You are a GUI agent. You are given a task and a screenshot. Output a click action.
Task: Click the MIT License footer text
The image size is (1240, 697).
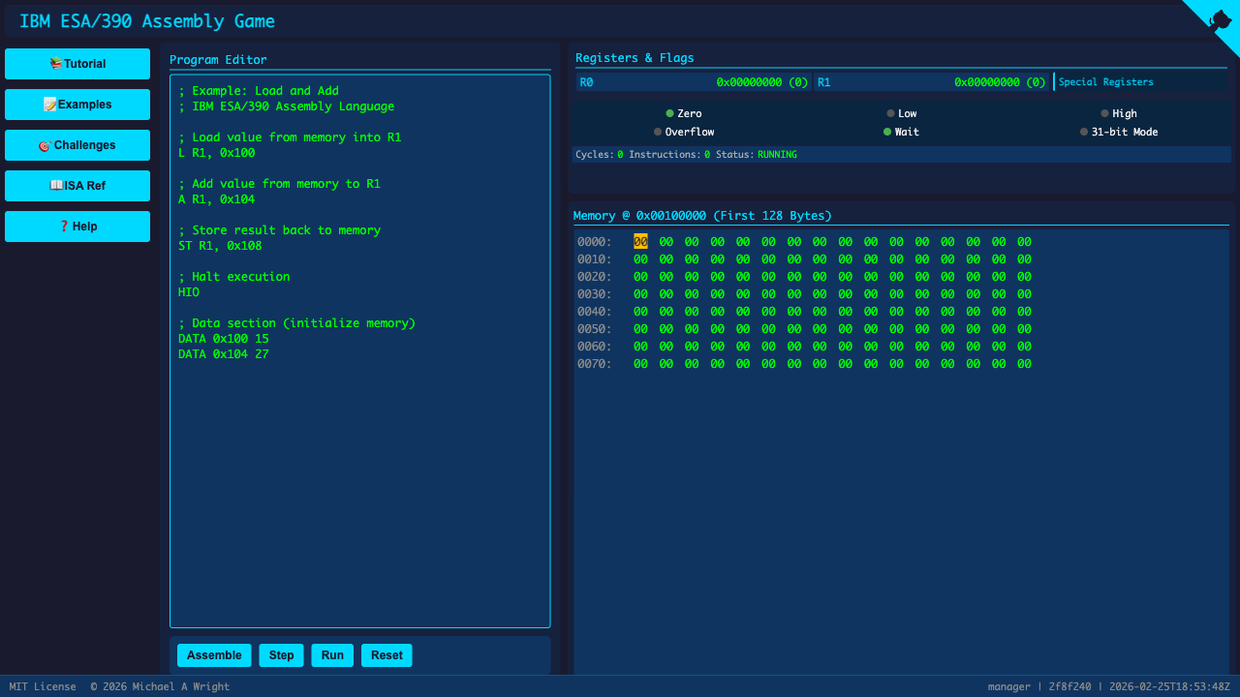[43, 686]
